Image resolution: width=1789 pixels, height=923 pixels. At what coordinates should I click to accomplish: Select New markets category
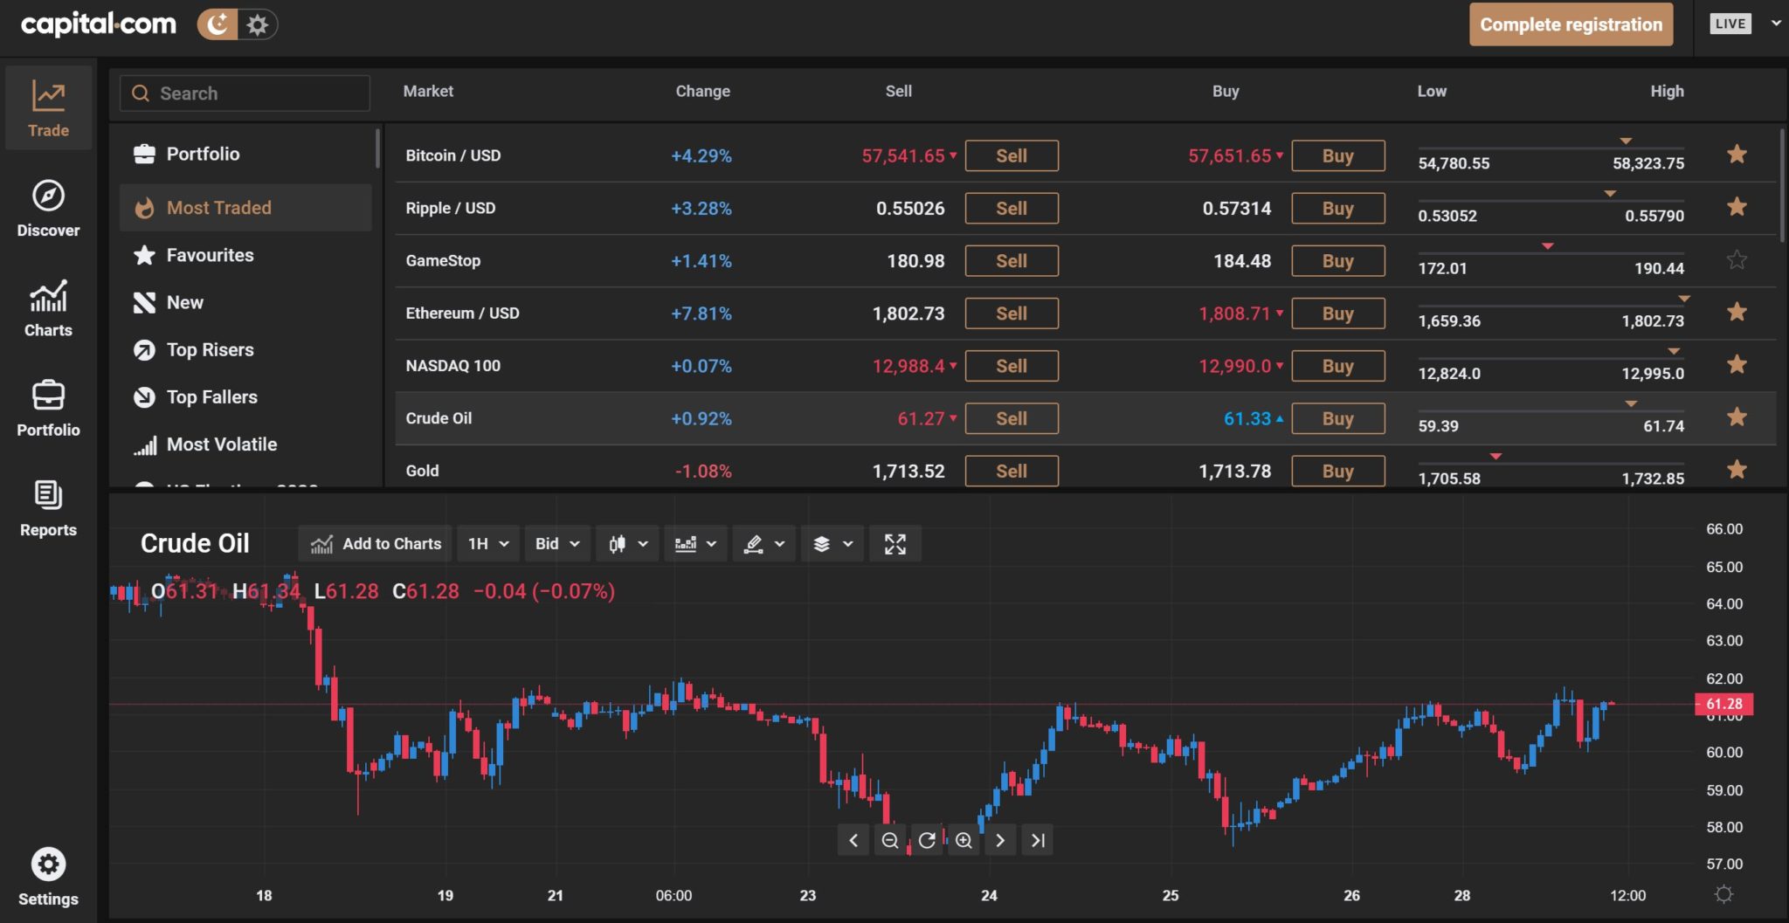point(245,302)
